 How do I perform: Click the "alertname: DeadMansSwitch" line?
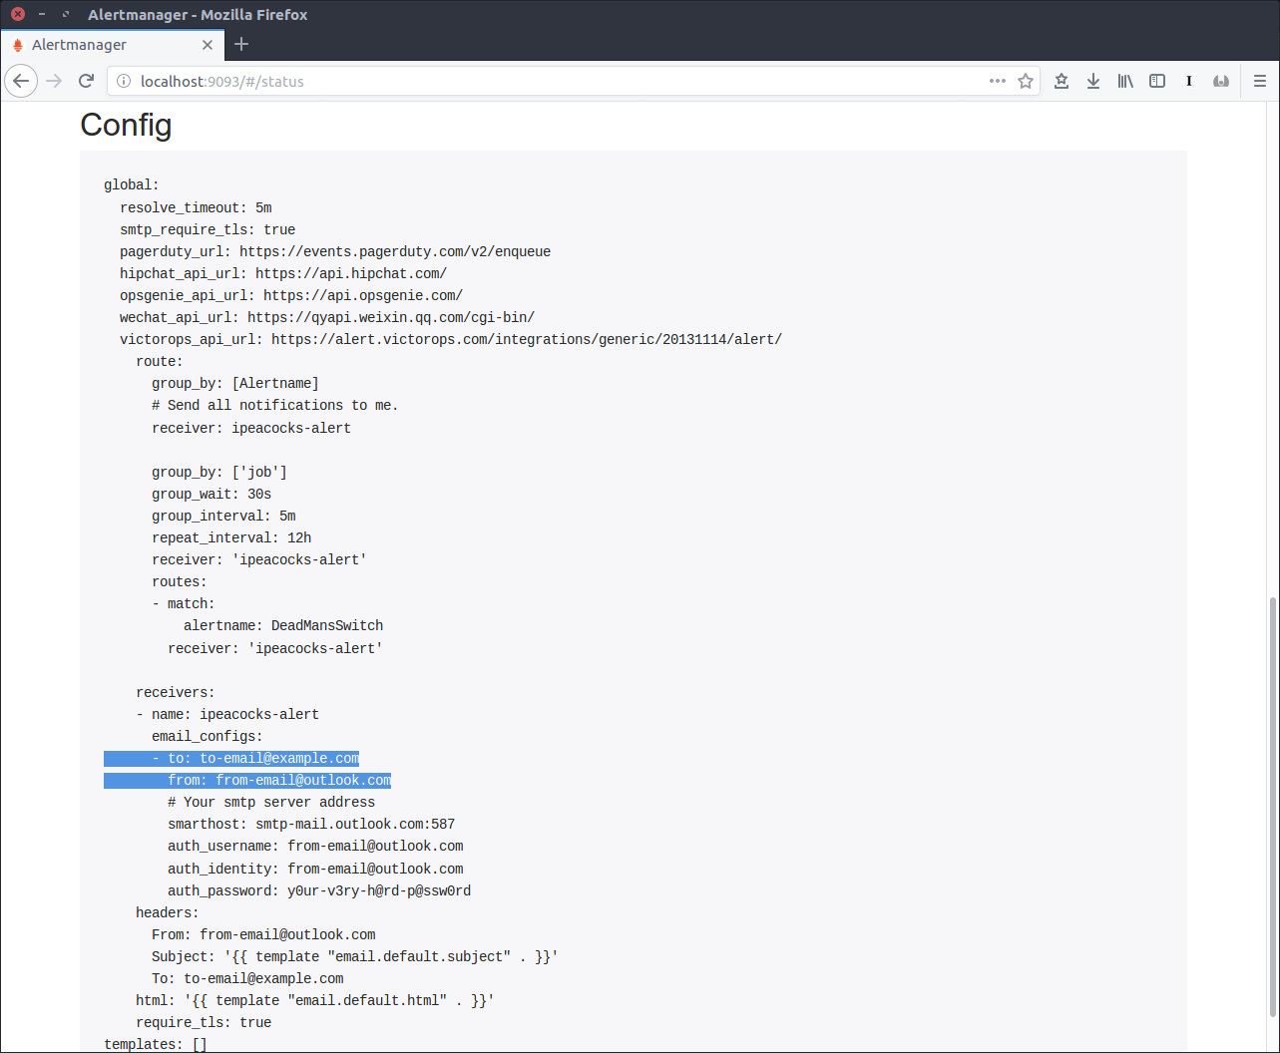tap(283, 625)
